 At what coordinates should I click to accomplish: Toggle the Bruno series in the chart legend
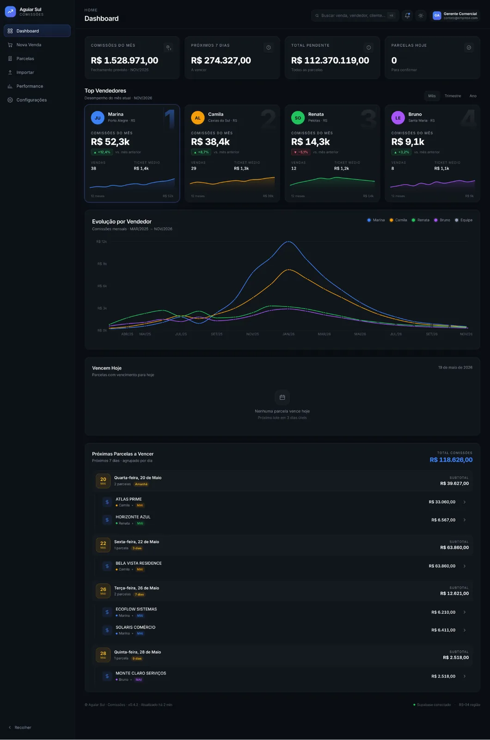click(x=442, y=220)
